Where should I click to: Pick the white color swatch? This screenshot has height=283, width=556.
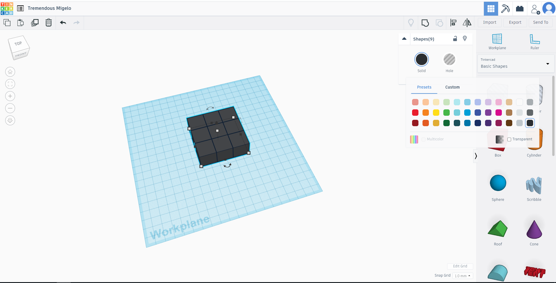tap(520, 102)
